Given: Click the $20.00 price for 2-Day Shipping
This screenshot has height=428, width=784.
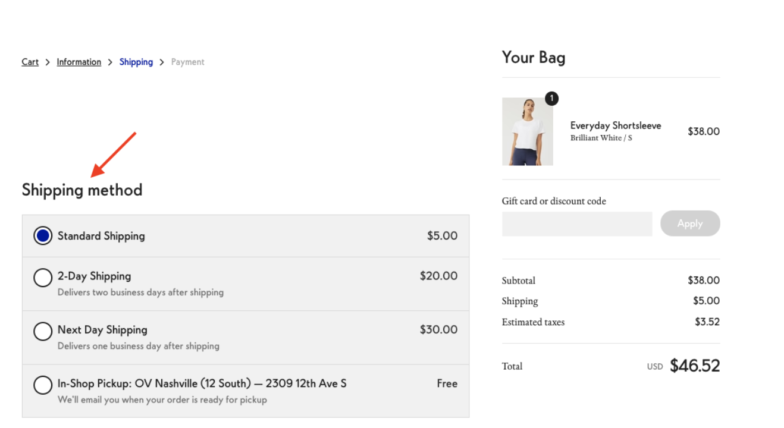Looking at the screenshot, I should pyautogui.click(x=439, y=276).
